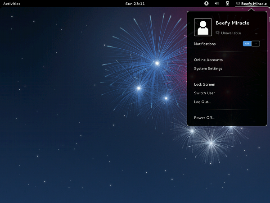Click the status dropdown chevron arrow
The height and width of the screenshot is (203, 270).
point(256,34)
